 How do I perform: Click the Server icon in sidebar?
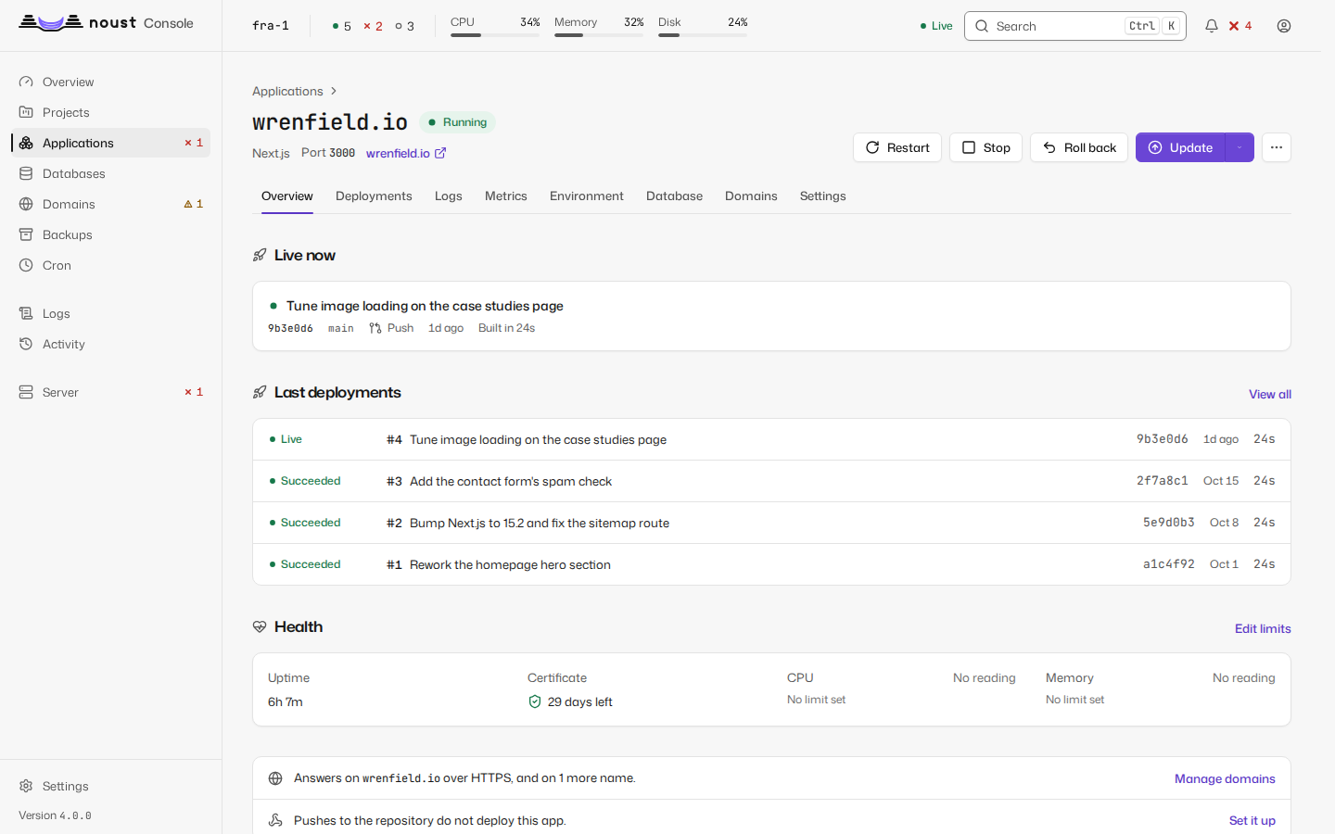pyautogui.click(x=26, y=392)
